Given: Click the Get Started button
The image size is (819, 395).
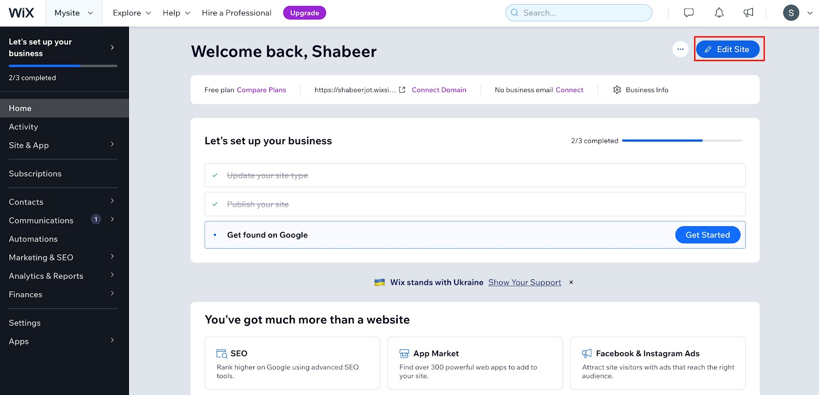Looking at the screenshot, I should tap(708, 235).
